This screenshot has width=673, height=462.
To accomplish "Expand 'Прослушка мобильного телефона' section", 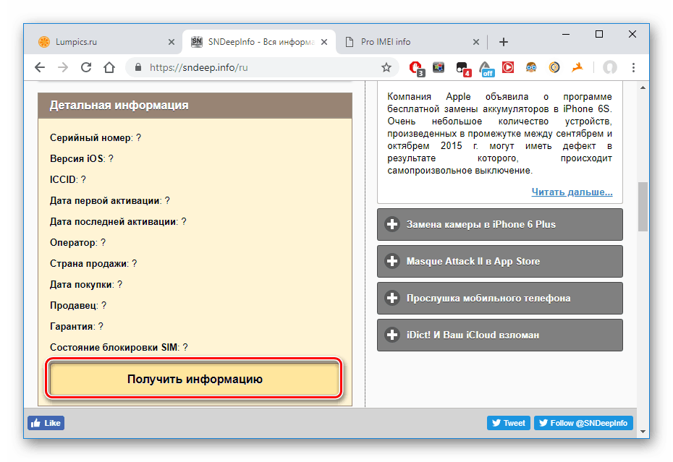I will [x=499, y=298].
